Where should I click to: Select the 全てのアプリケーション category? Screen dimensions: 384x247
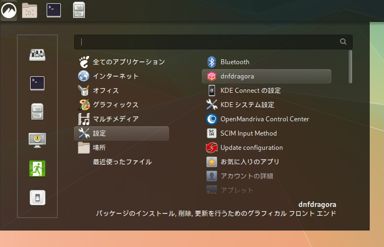coord(121,62)
